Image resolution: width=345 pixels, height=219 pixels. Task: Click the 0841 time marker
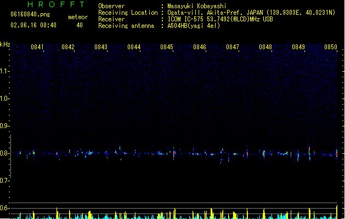tap(37, 47)
